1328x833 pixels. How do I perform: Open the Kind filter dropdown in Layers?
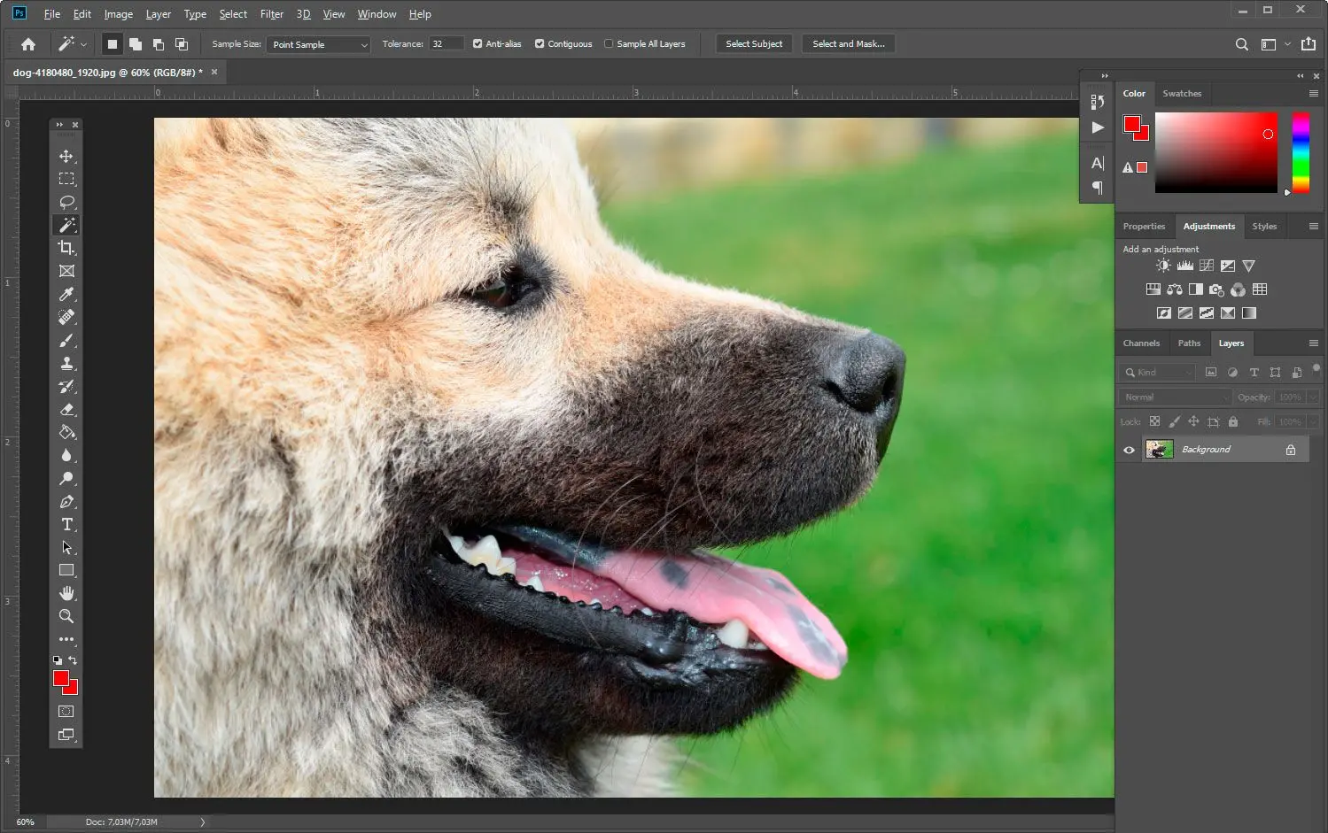point(1157,373)
